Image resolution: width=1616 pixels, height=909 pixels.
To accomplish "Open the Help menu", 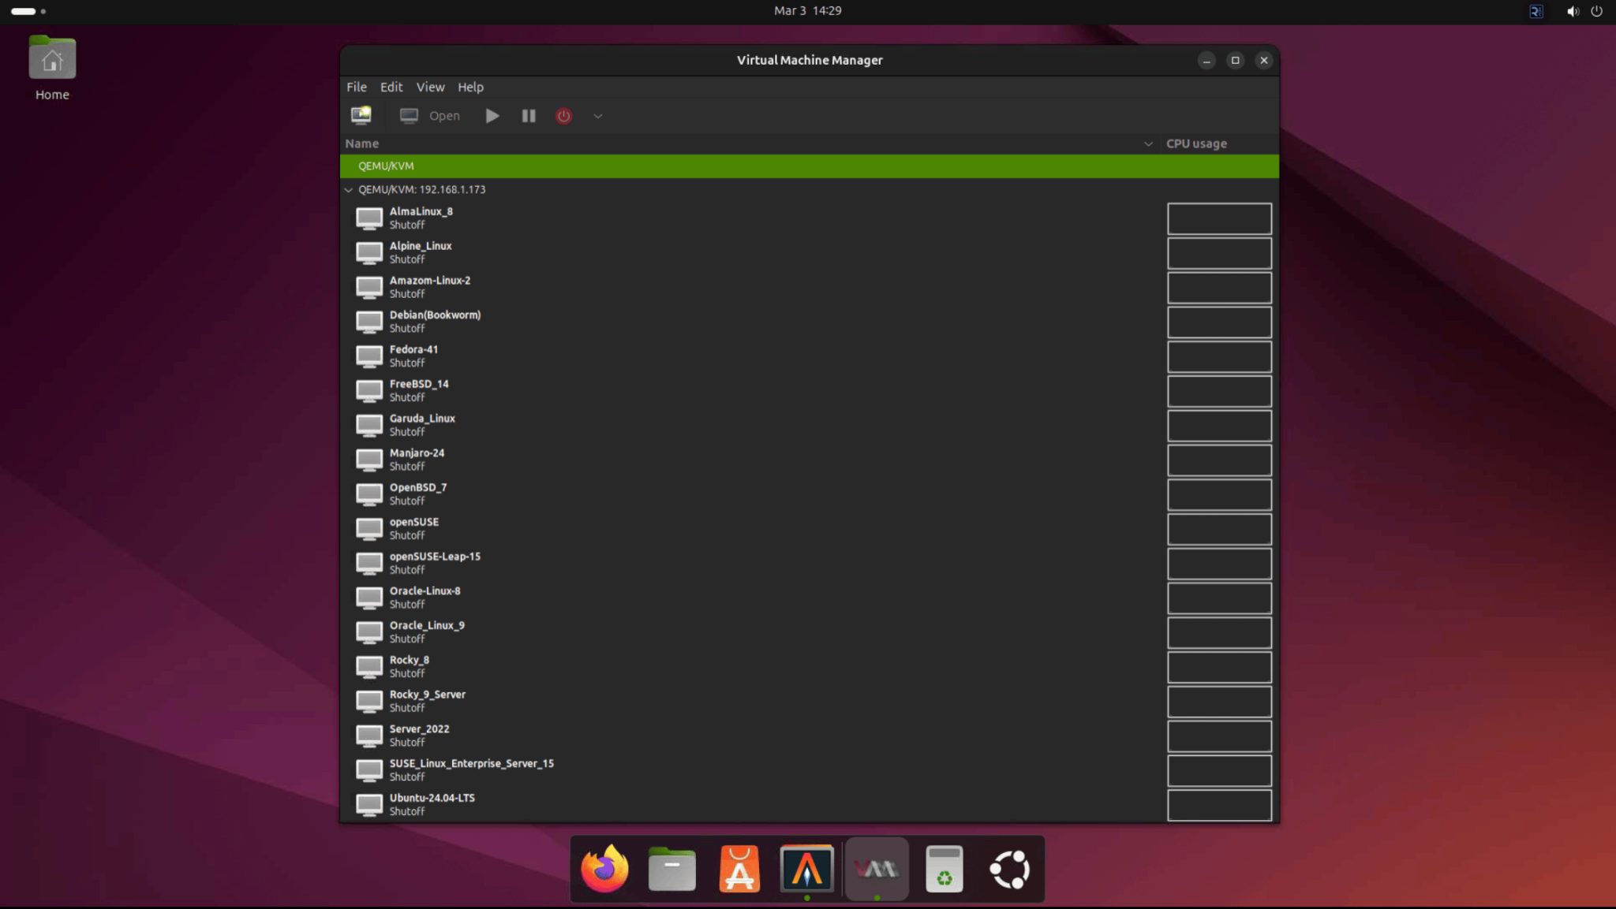I will (x=470, y=87).
